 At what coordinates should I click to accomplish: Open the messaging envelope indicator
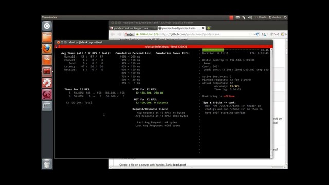pos(237,17)
